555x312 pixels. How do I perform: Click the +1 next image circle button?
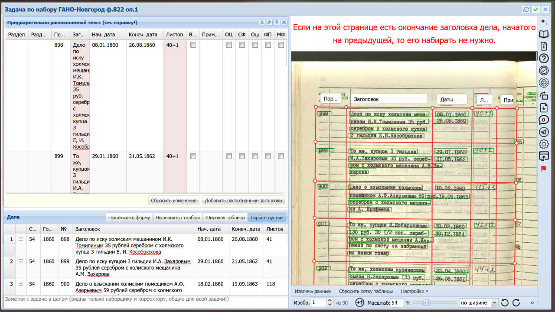click(x=359, y=302)
